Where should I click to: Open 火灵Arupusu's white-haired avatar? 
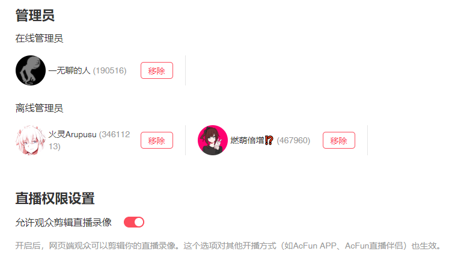pyautogui.click(x=31, y=140)
